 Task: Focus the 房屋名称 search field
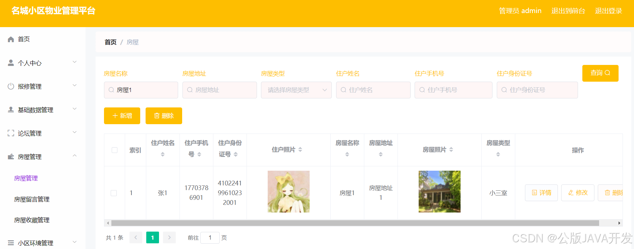141,90
